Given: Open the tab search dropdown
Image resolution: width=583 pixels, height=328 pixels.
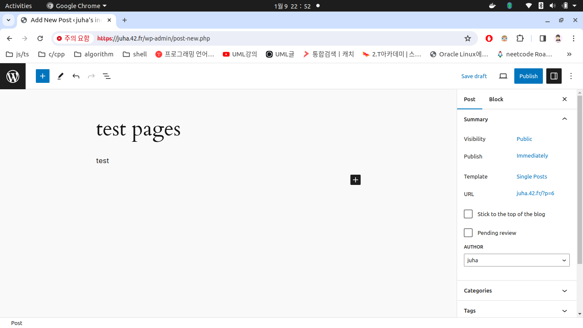Looking at the screenshot, I should coord(9,20).
